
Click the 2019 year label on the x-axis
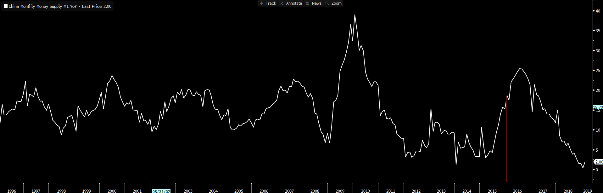(588, 191)
